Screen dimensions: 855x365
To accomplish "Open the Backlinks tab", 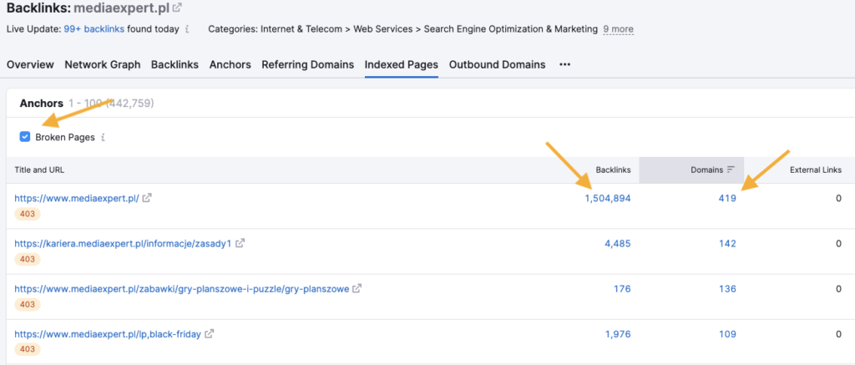I will (x=175, y=64).
